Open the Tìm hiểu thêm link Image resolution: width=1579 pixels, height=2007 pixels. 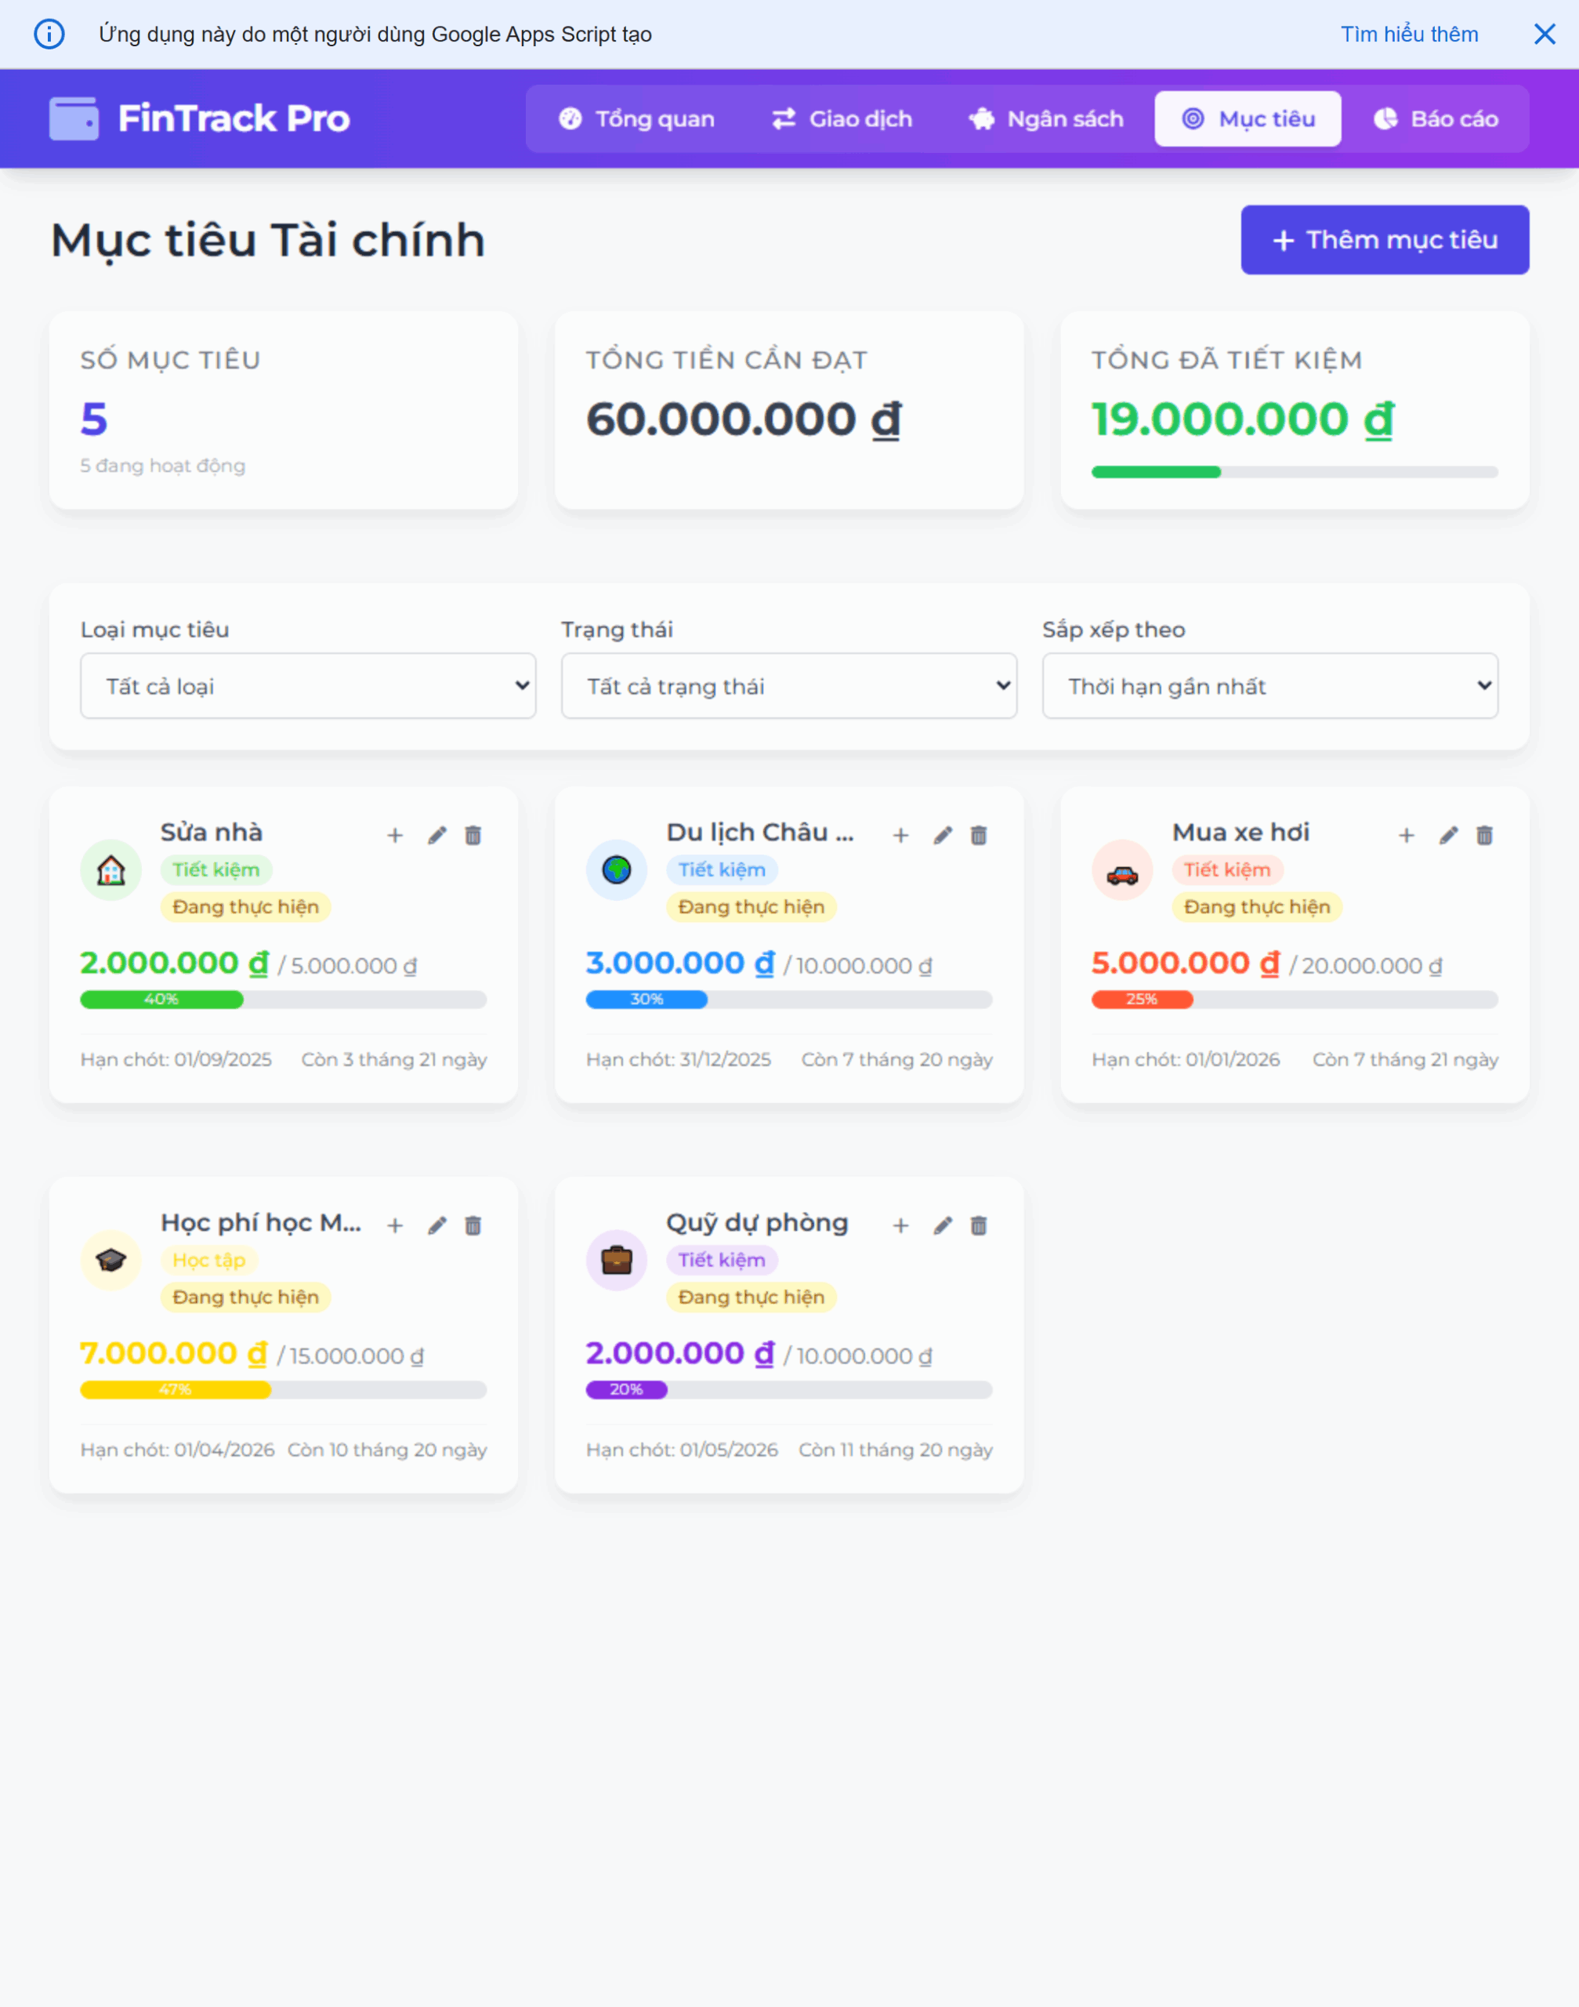[1409, 34]
